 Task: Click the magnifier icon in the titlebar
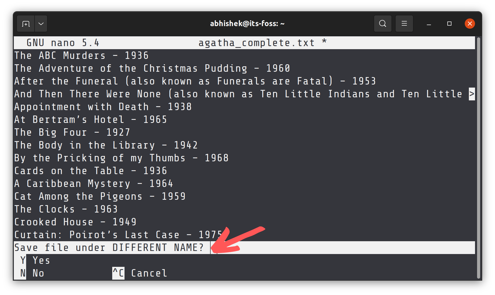(383, 24)
